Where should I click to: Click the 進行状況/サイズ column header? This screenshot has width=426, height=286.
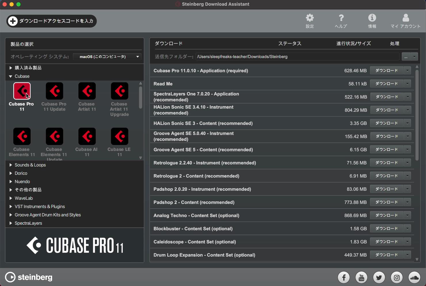coord(353,43)
